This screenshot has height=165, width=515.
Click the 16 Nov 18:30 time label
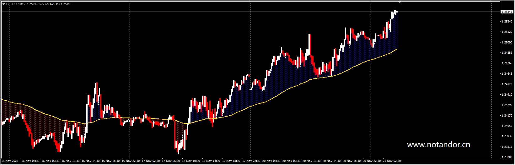pos(111,161)
